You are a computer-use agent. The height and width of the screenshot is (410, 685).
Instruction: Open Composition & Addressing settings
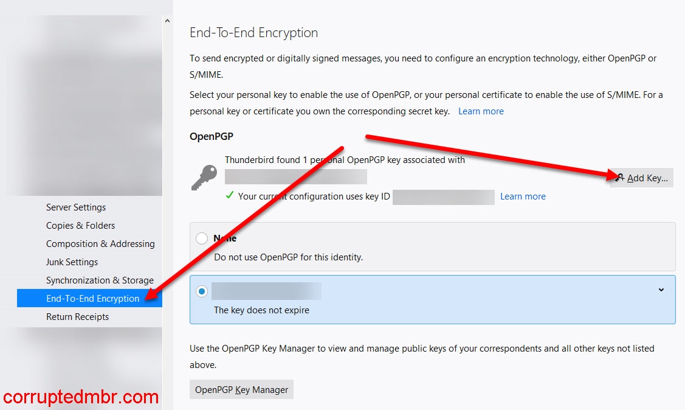pos(100,243)
